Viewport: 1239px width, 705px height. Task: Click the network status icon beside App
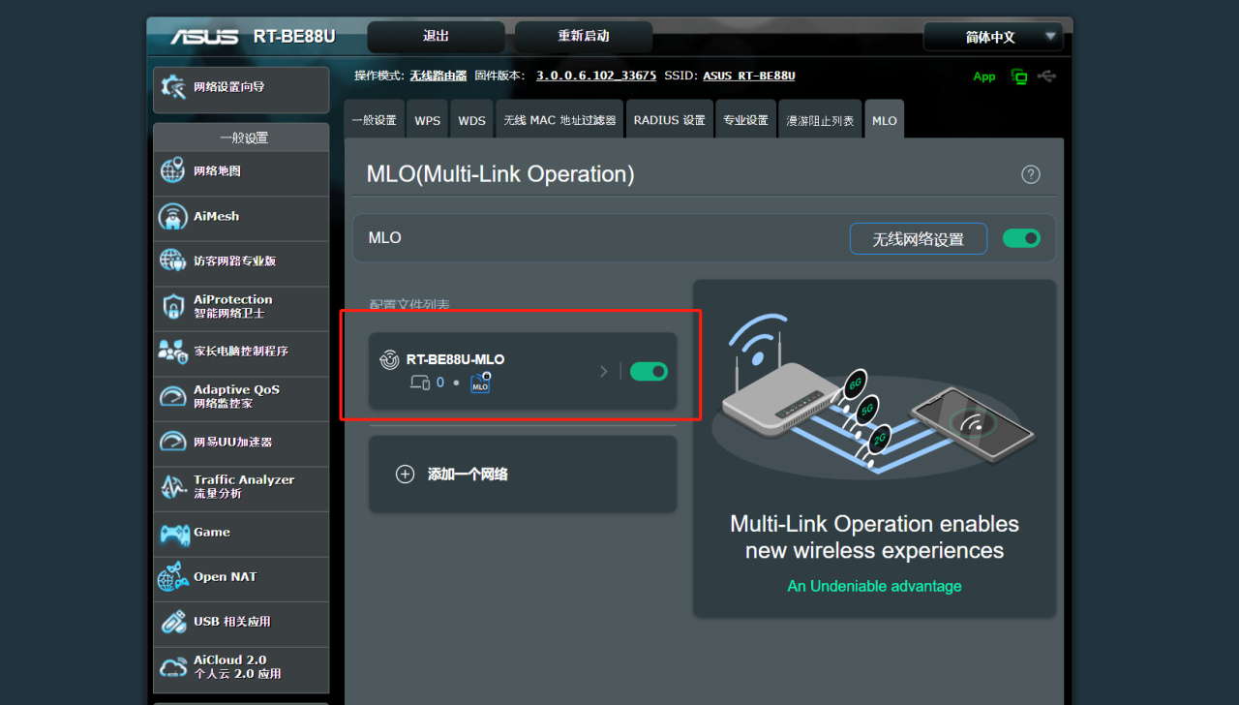click(x=1019, y=77)
